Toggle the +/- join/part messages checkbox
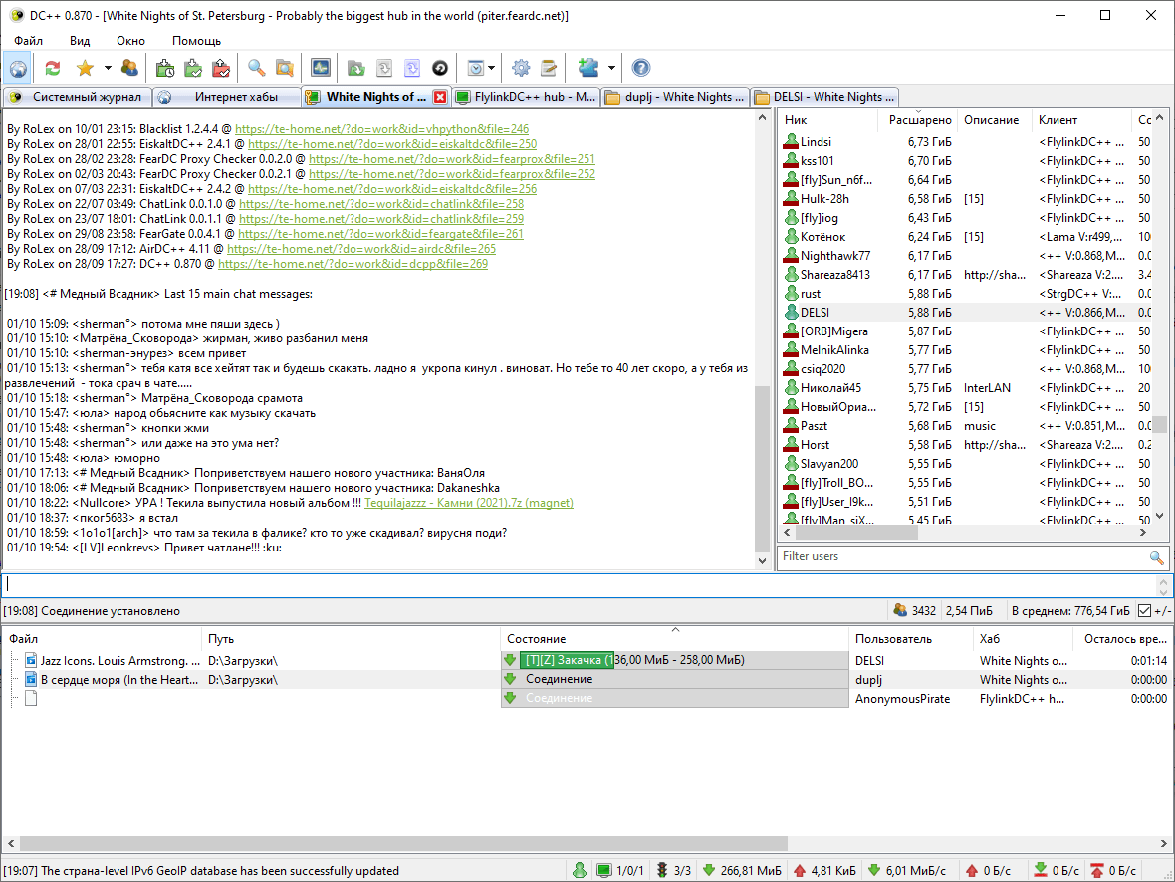This screenshot has width=1175, height=882. coord(1144,611)
